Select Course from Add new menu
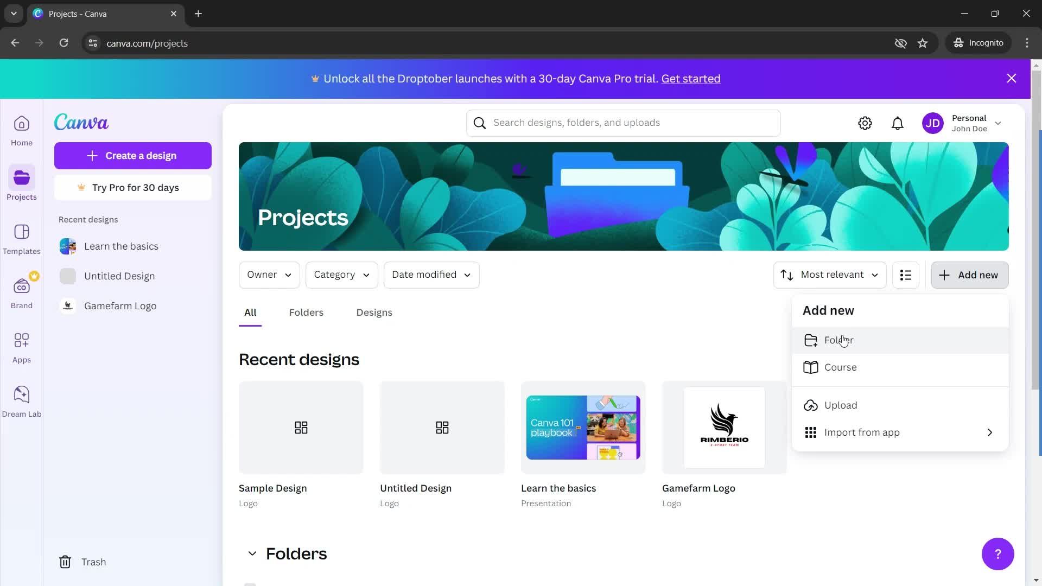Screen dimensions: 1042x586 (x=841, y=367)
